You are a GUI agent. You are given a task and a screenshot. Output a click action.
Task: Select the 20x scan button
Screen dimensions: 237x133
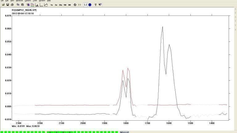pyautogui.click(x=60, y=5)
